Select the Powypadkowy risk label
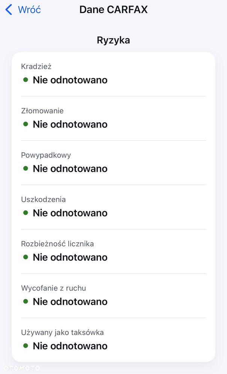This screenshot has height=374, width=227. (x=46, y=155)
